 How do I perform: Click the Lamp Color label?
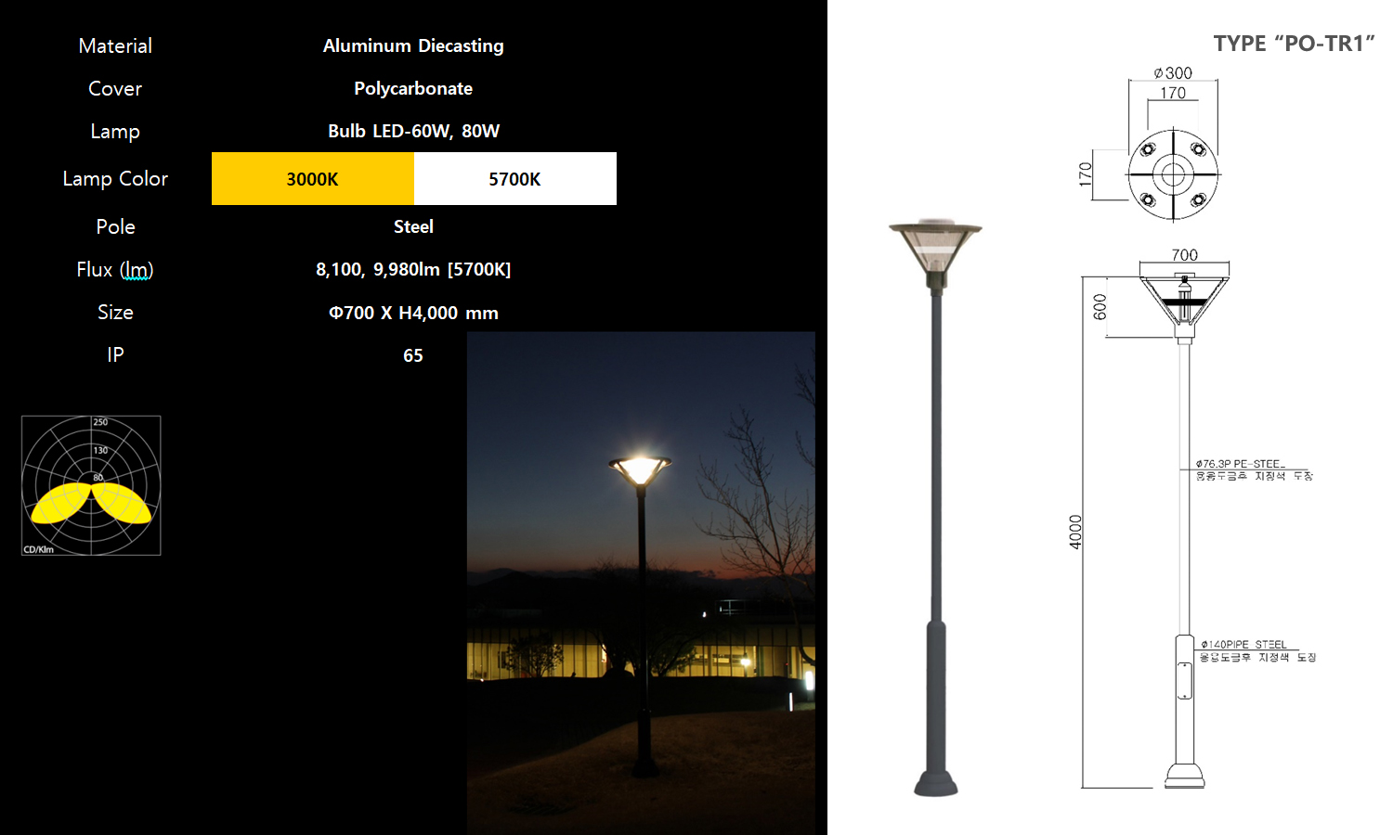click(115, 178)
